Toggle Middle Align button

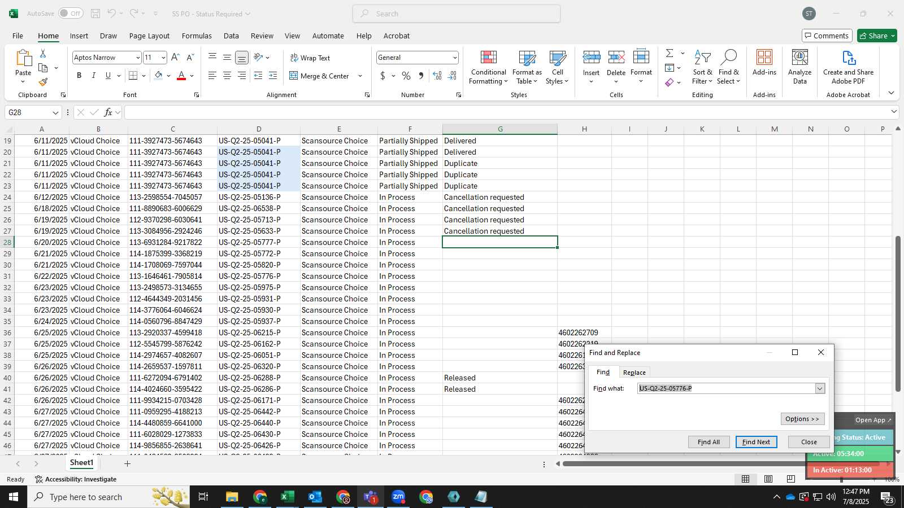point(227,57)
